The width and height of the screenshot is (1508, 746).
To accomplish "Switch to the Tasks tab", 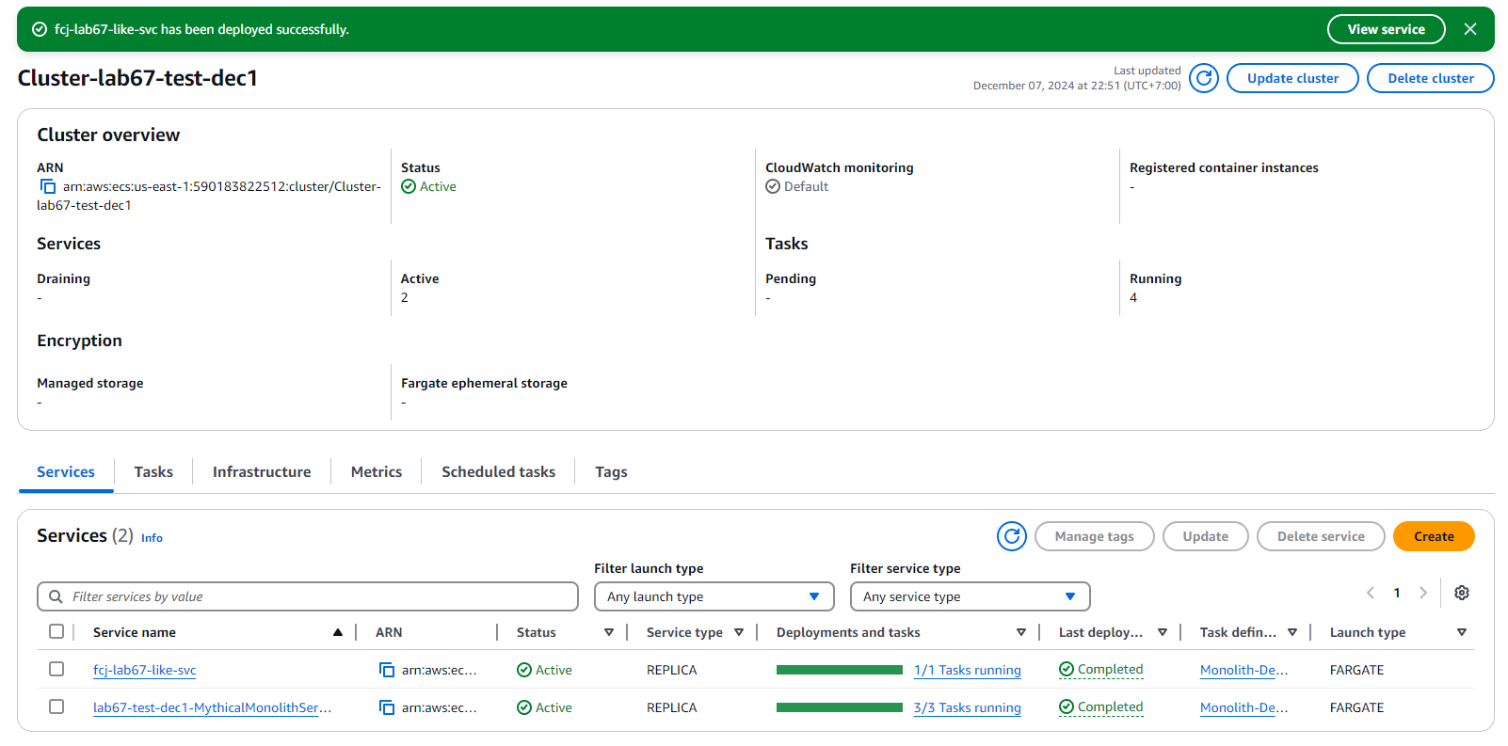I will click(x=153, y=471).
